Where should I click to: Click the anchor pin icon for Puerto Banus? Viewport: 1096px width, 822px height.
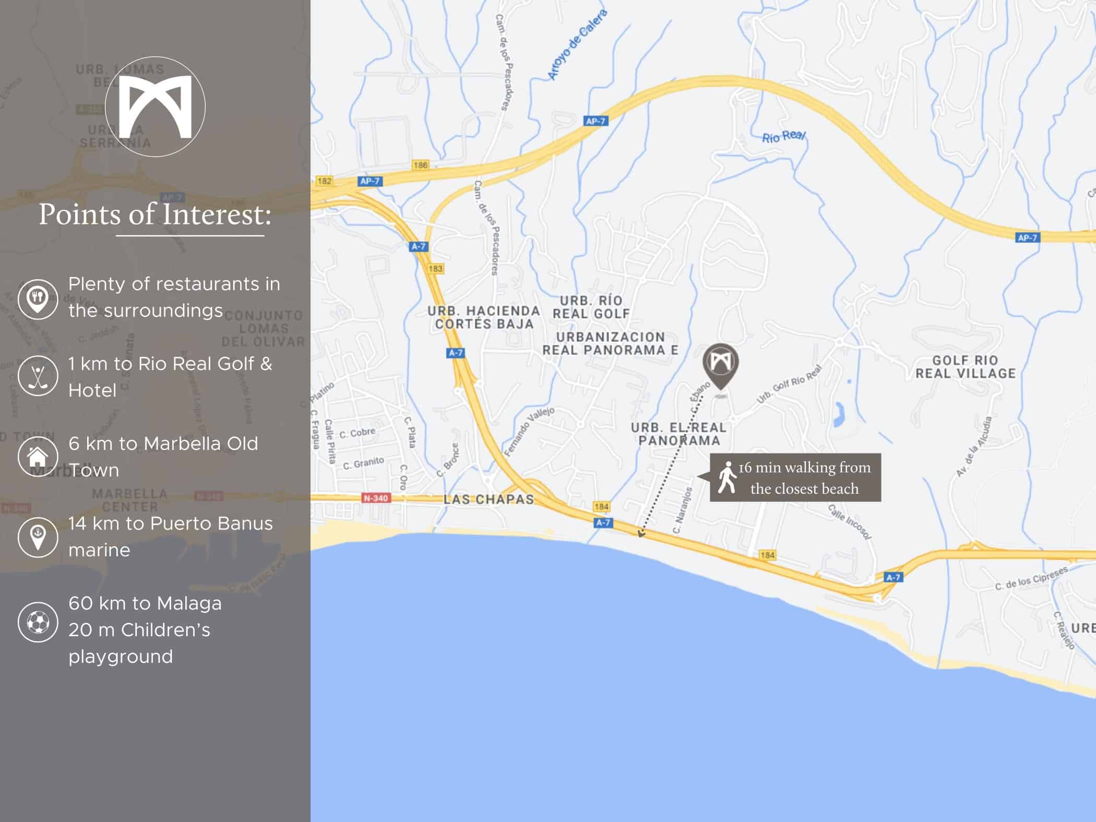[38, 537]
